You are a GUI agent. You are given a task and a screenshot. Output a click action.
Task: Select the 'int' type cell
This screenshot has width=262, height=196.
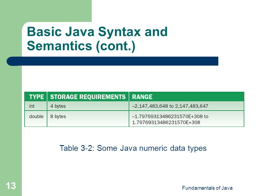[36, 106]
